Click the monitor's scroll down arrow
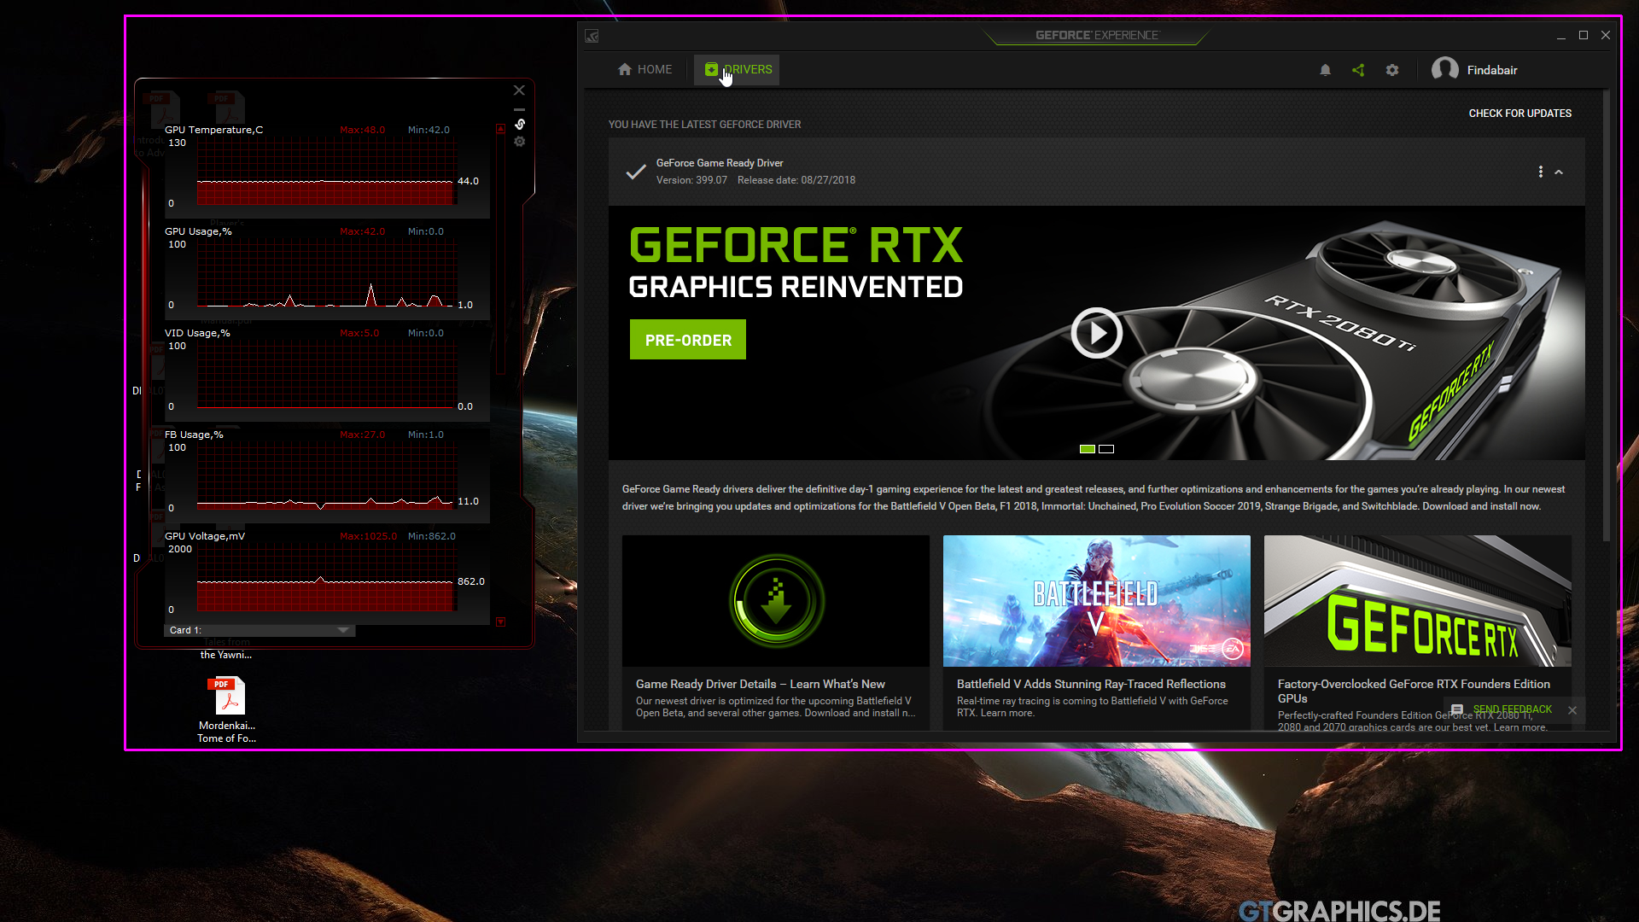 (500, 621)
